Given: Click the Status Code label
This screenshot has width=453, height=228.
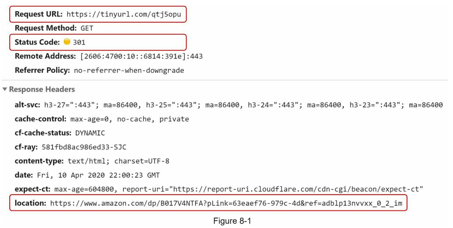Looking at the screenshot, I should point(37,42).
